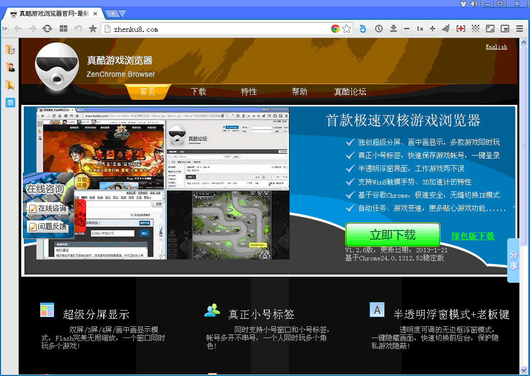Expand the tab dropdown arrow beside new tab
The width and height of the screenshot is (530, 376).
point(123,14)
